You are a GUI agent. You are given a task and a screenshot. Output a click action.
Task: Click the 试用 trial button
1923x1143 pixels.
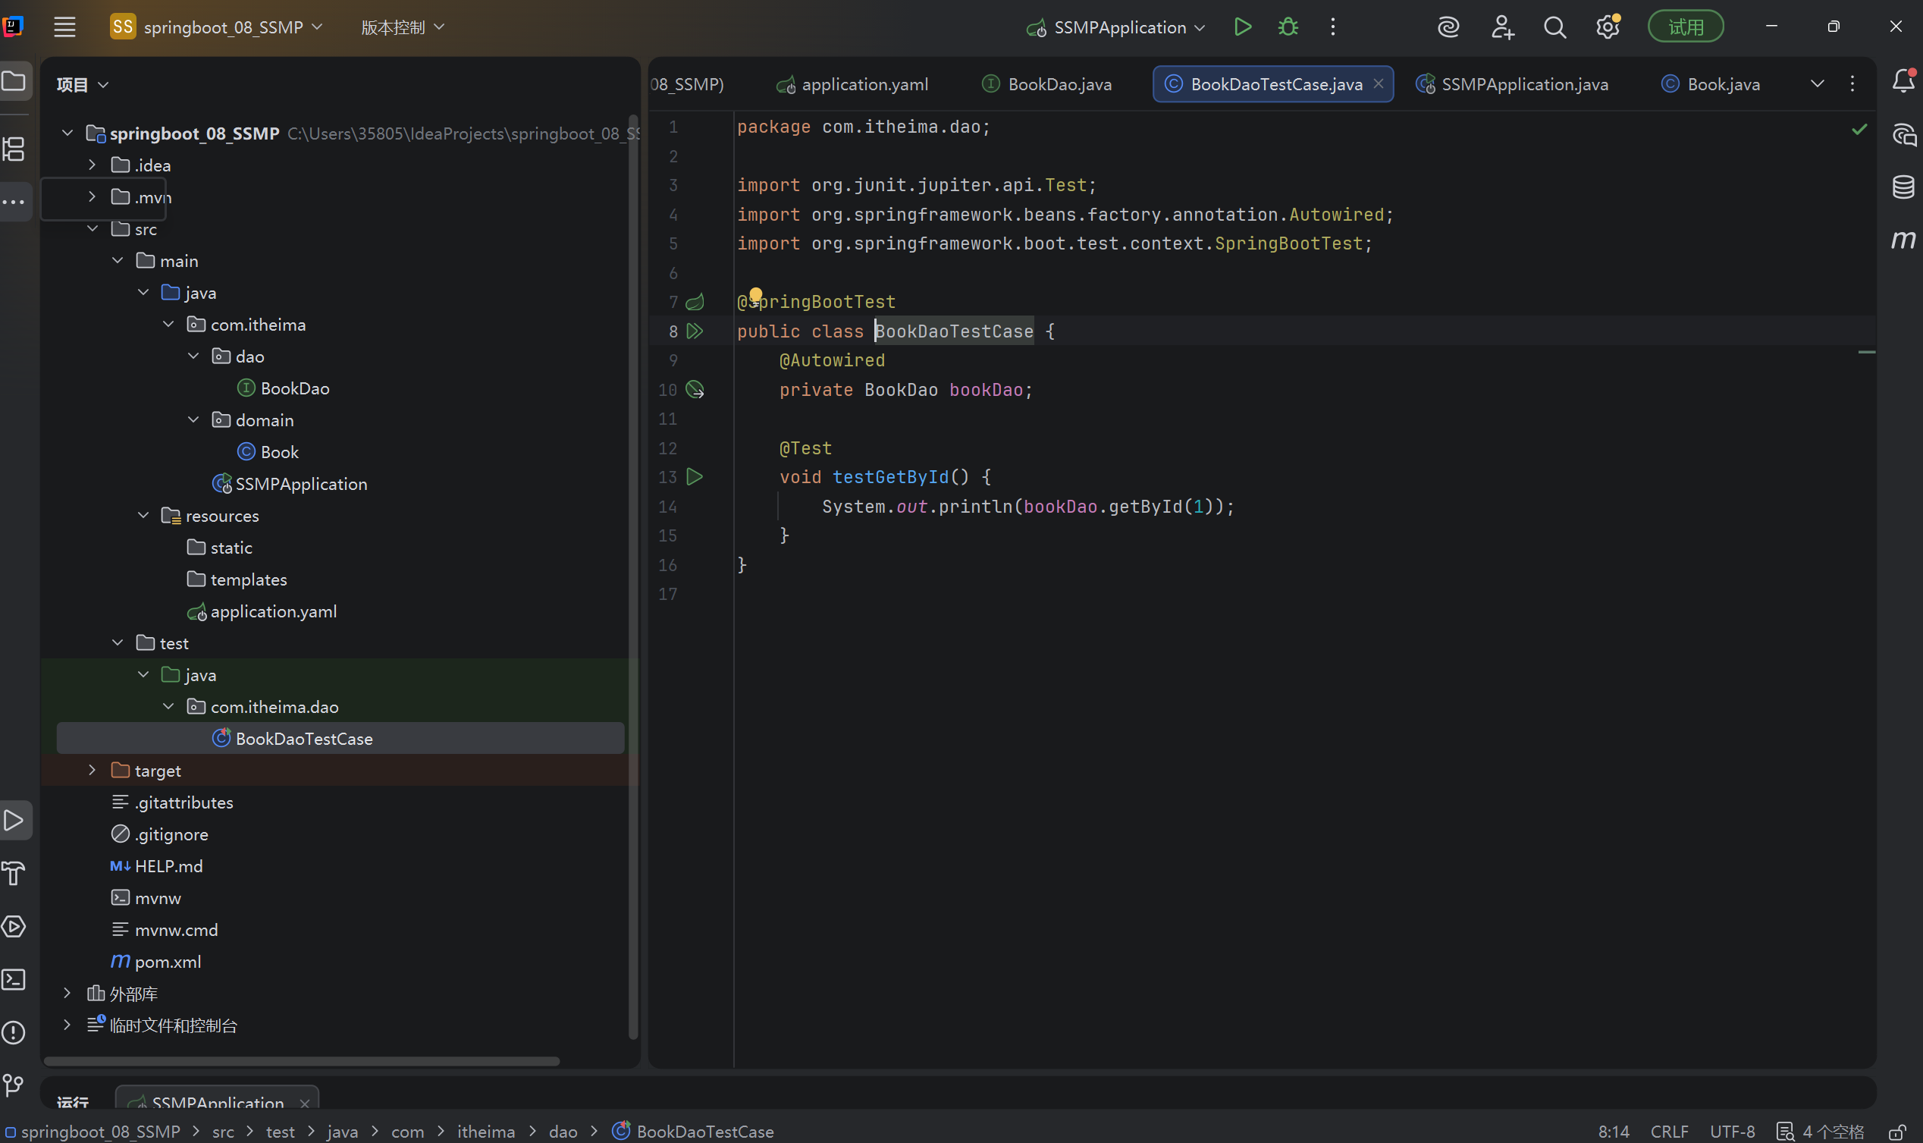(x=1684, y=28)
